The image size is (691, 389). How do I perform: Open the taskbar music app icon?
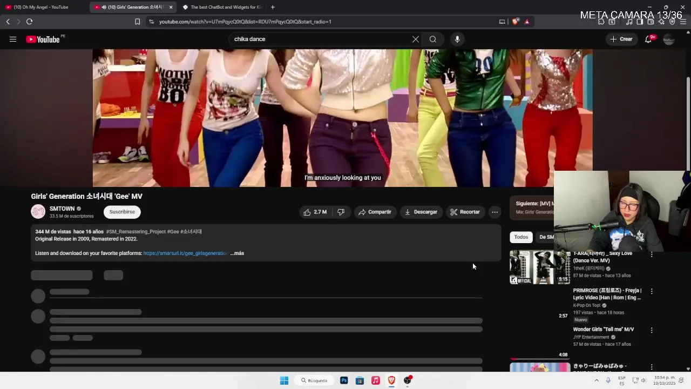coord(376,380)
